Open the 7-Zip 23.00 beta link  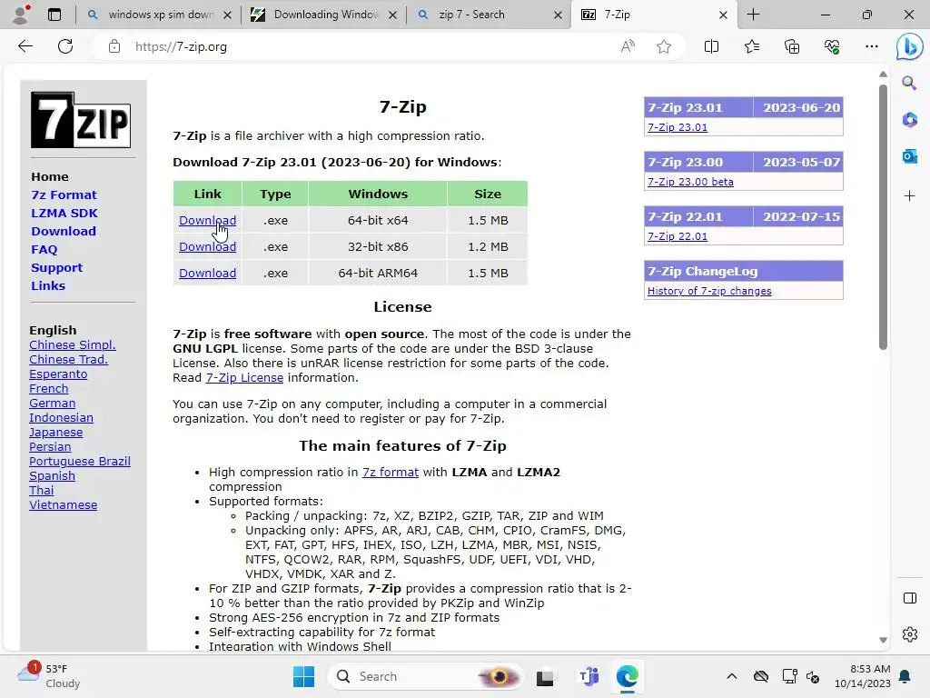click(x=690, y=182)
